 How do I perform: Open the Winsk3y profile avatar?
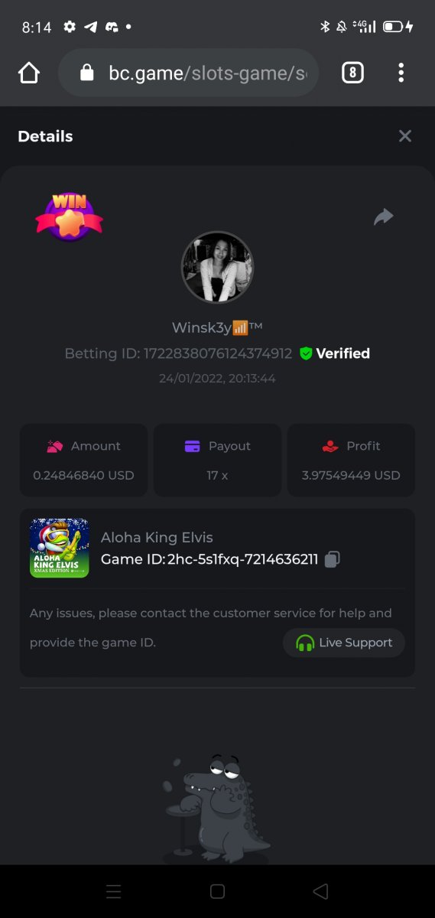(217, 268)
